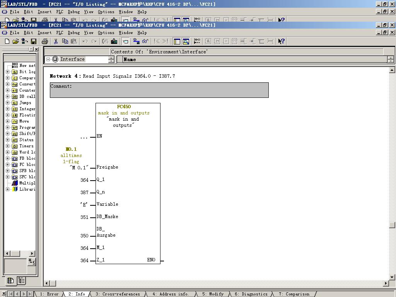Insert an AND box from the toolbar

208,41
